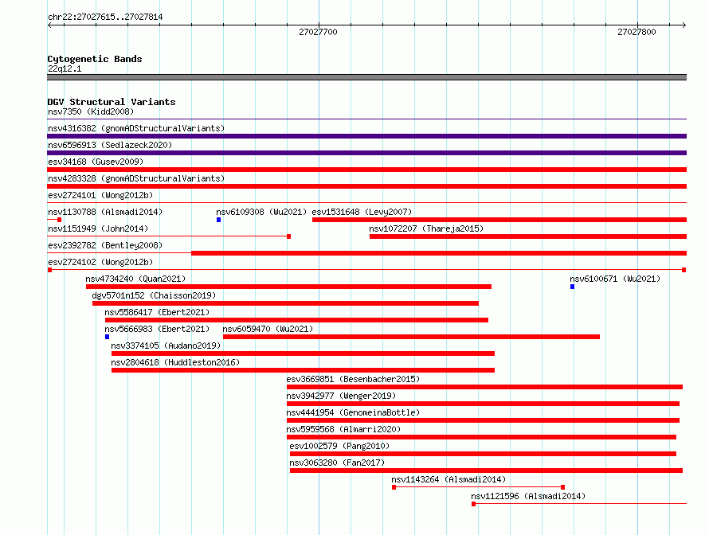Open nsv1143264 (Alsmadi2014) variant
Image resolution: width=709 pixels, height=535 pixels.
479,487
